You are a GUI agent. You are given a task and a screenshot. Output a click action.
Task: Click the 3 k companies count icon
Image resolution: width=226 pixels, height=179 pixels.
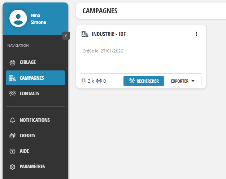point(83,81)
